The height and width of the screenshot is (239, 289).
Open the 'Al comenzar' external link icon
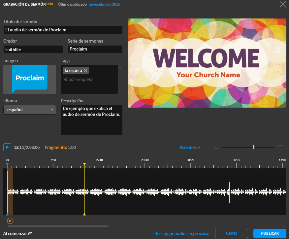(30, 233)
